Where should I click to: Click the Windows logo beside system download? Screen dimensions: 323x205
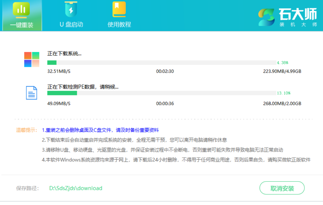click(x=32, y=59)
